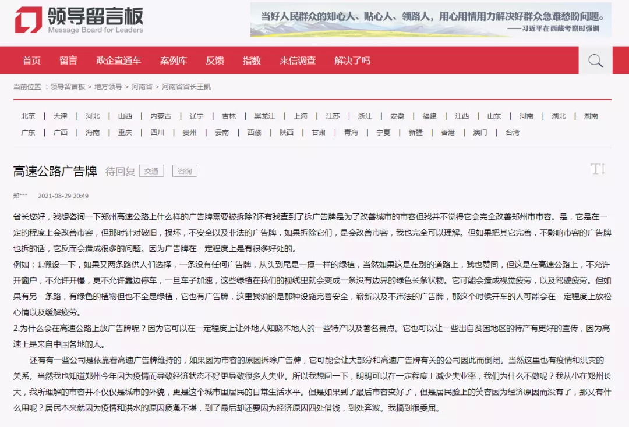Choose 台湾 in the region list

[513, 132]
